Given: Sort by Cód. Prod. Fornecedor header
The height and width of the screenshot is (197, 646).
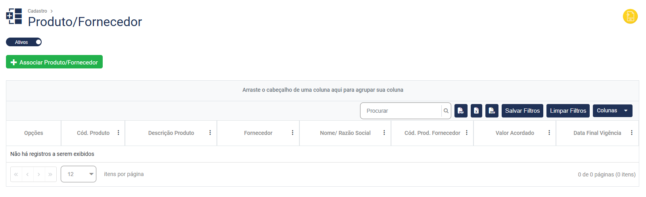Looking at the screenshot, I should pyautogui.click(x=432, y=133).
